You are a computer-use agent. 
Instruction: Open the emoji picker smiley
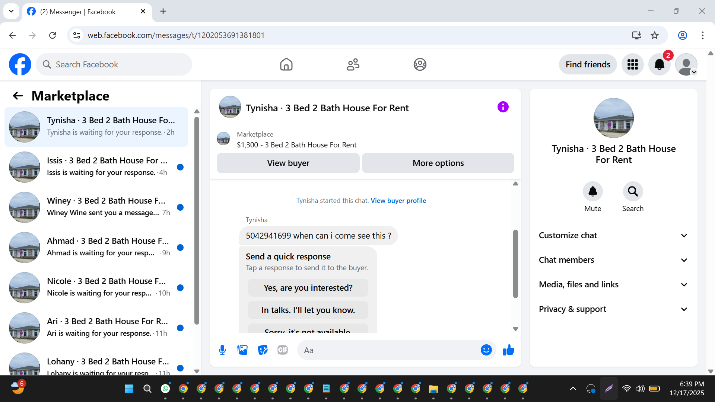point(486,350)
